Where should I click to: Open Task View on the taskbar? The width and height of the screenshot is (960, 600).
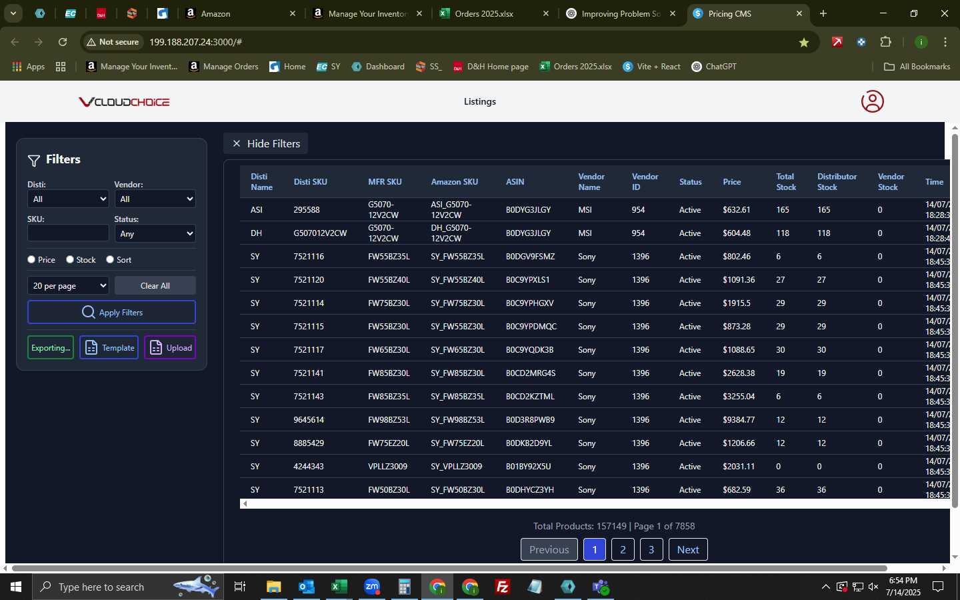click(x=240, y=587)
